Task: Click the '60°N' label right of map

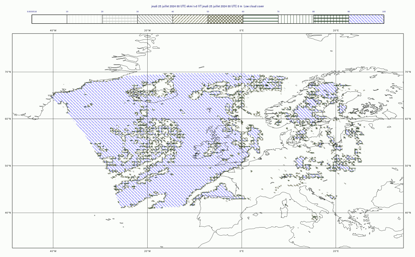Action: (x=408, y=119)
